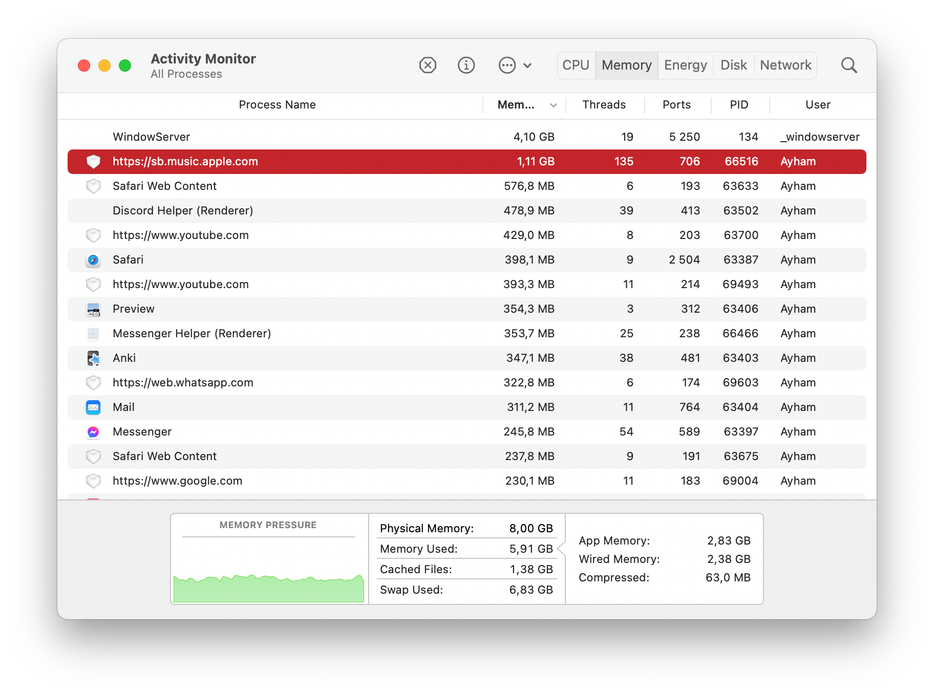The width and height of the screenshot is (934, 695).
Task: Select the Mail process name
Action: (x=123, y=407)
